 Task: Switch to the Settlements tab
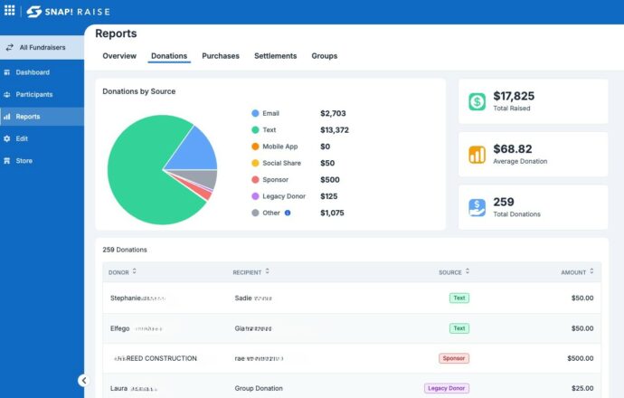[276, 56]
